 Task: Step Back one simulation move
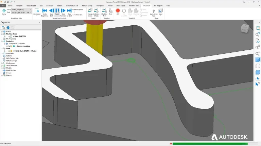click(51, 12)
